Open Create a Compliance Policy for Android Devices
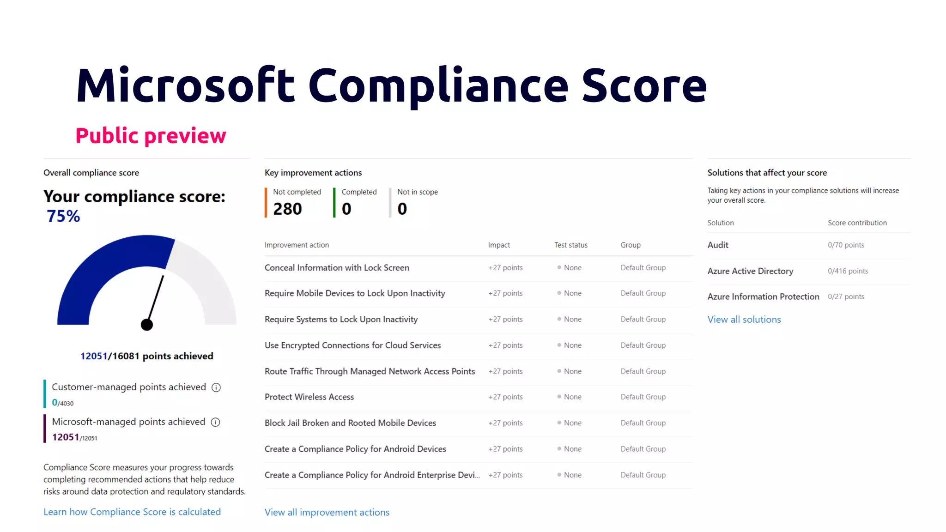Screen dimensions: 946x532 click(355, 449)
